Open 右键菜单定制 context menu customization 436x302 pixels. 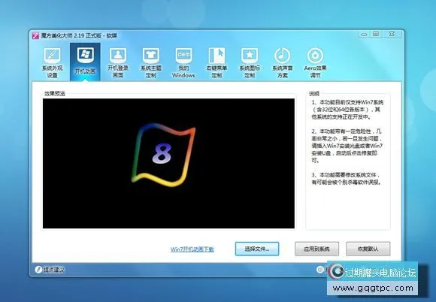216,62
